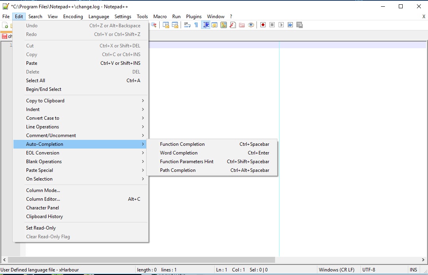
Task: Open the Run menu
Action: pyautogui.click(x=176, y=16)
